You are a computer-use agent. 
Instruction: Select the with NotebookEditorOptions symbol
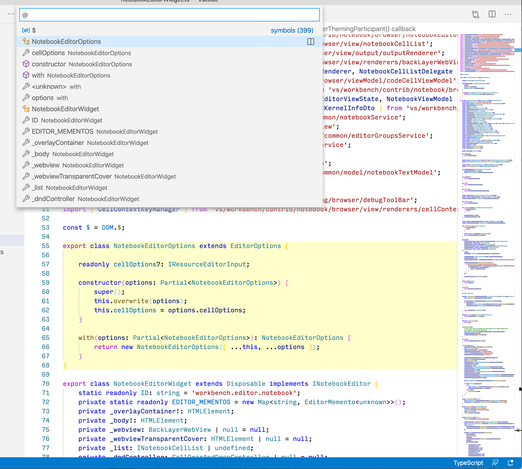pyautogui.click(x=71, y=75)
